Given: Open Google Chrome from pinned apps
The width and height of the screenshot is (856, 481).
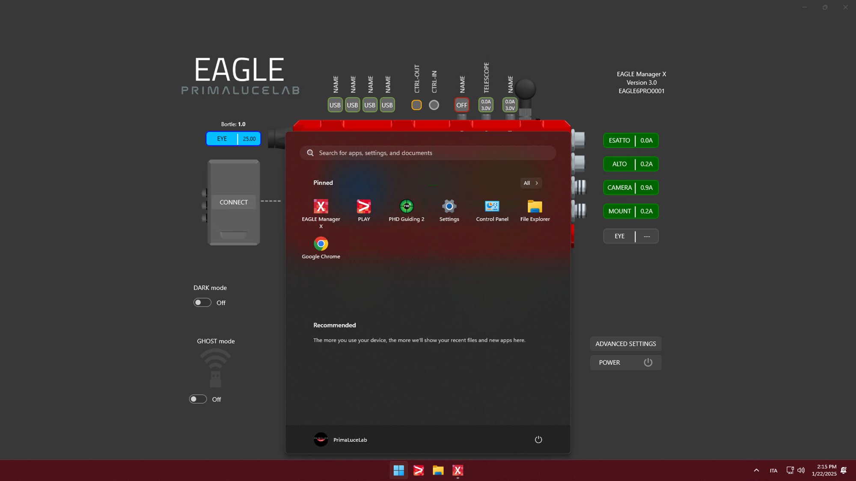Looking at the screenshot, I should (321, 247).
